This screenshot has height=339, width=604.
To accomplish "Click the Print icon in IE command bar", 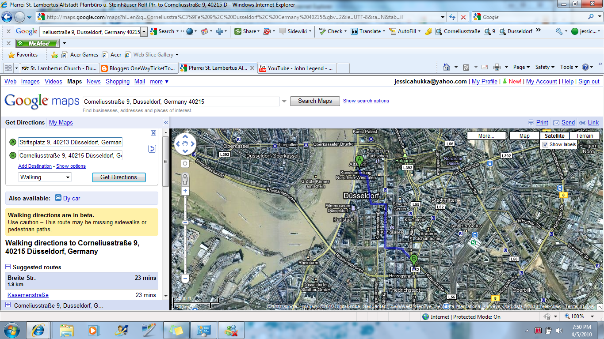I will (497, 67).
